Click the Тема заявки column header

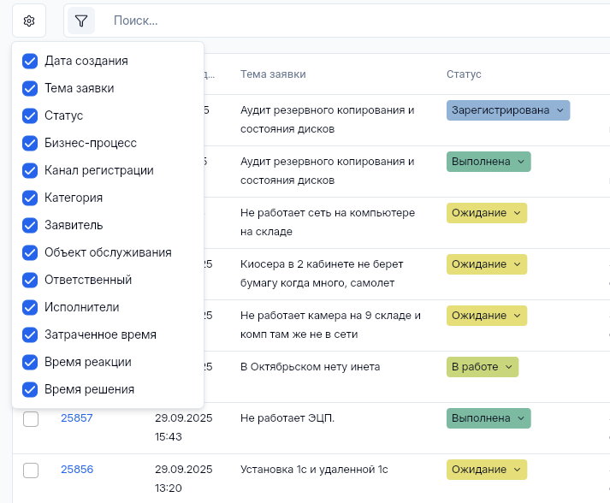click(x=273, y=74)
